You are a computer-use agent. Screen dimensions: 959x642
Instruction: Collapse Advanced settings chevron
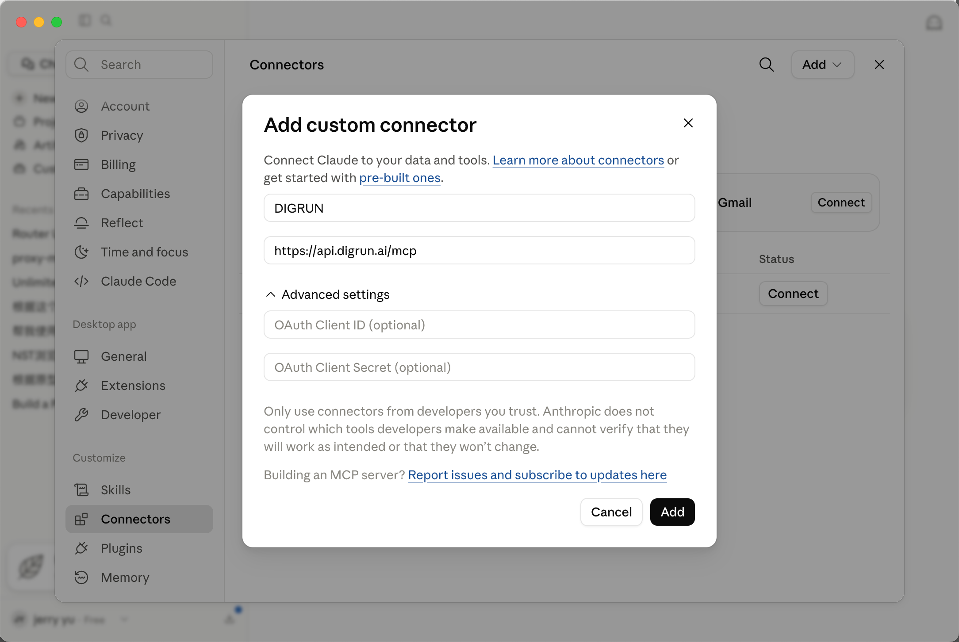(x=271, y=294)
